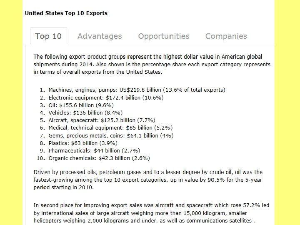Select the Top 10 tab
This screenshot has width=300, height=225.
48,36
